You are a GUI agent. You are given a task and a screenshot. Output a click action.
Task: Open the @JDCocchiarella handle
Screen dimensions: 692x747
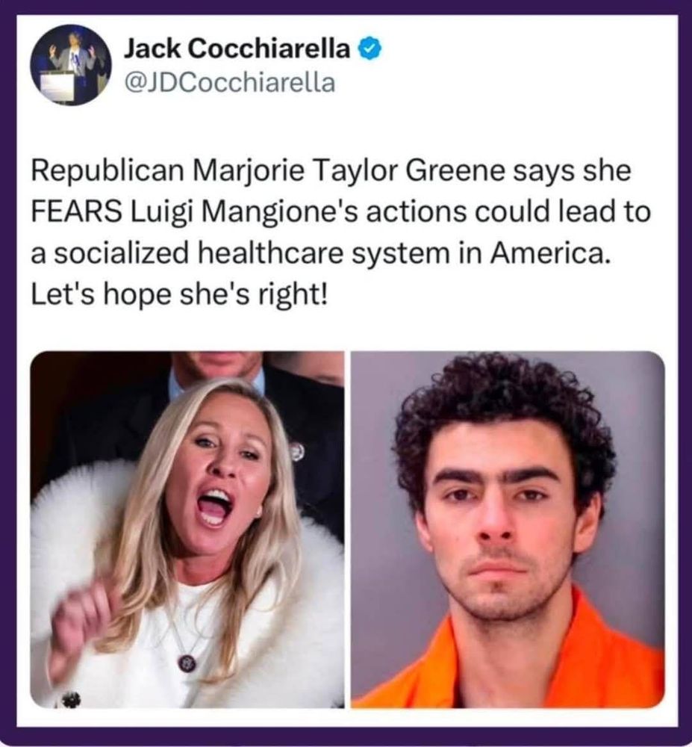tap(229, 82)
